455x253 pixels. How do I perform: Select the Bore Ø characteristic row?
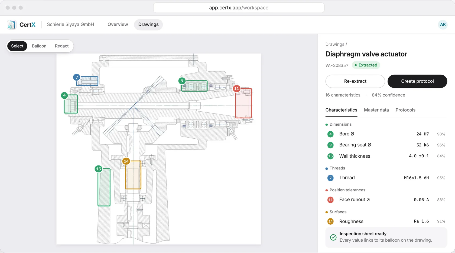point(386,134)
